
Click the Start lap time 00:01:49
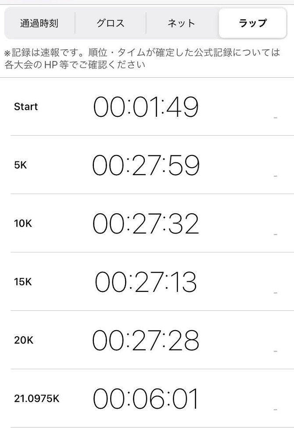[x=146, y=107]
